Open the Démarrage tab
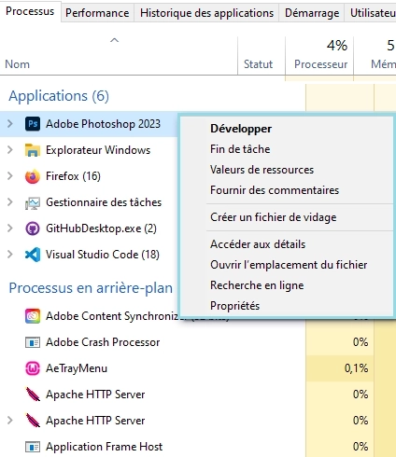The width and height of the screenshot is (396, 457). [312, 13]
